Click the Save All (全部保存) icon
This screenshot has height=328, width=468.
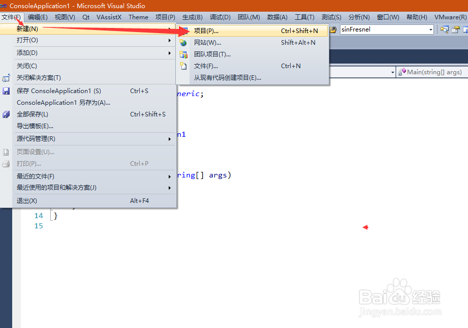(x=6, y=114)
